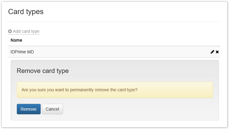Click the Name column header
The image size is (229, 129).
click(16, 40)
